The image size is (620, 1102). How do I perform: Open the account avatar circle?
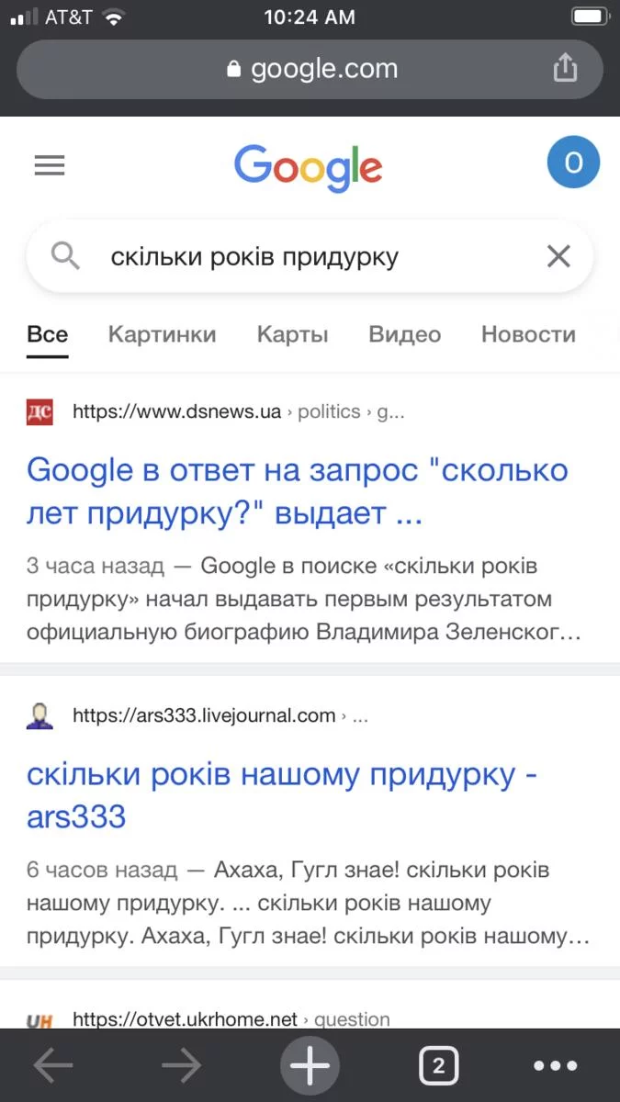point(573,163)
